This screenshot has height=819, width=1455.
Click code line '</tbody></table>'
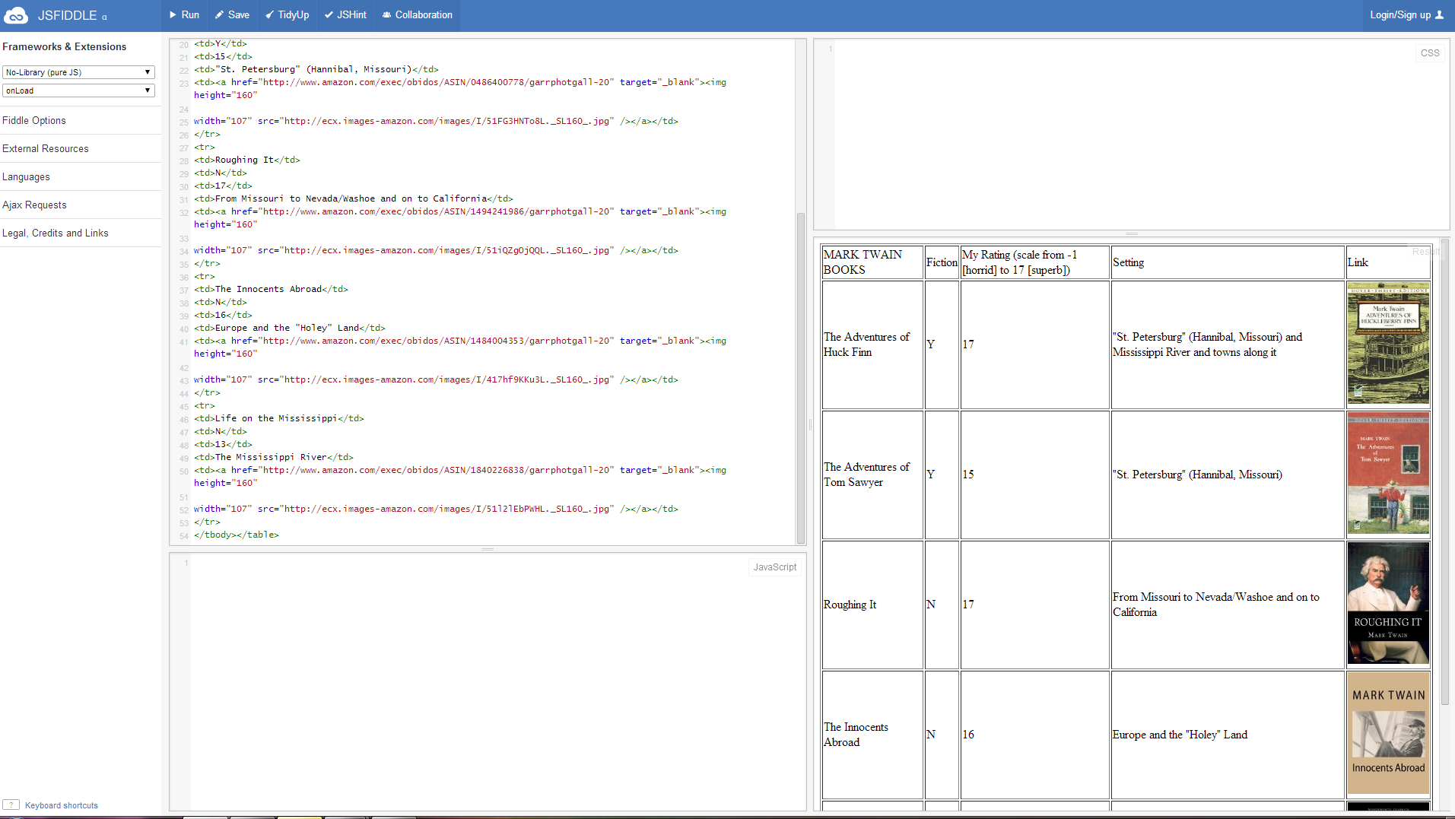pyautogui.click(x=237, y=535)
